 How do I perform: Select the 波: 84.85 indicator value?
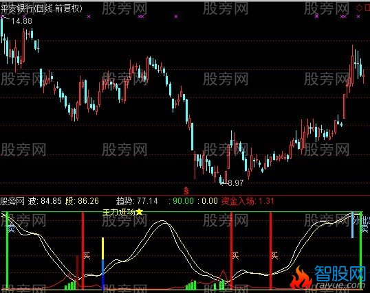45,201
